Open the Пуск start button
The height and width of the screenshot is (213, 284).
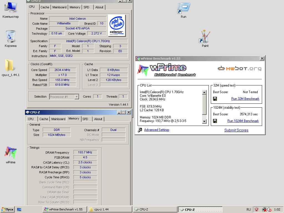point(7,209)
